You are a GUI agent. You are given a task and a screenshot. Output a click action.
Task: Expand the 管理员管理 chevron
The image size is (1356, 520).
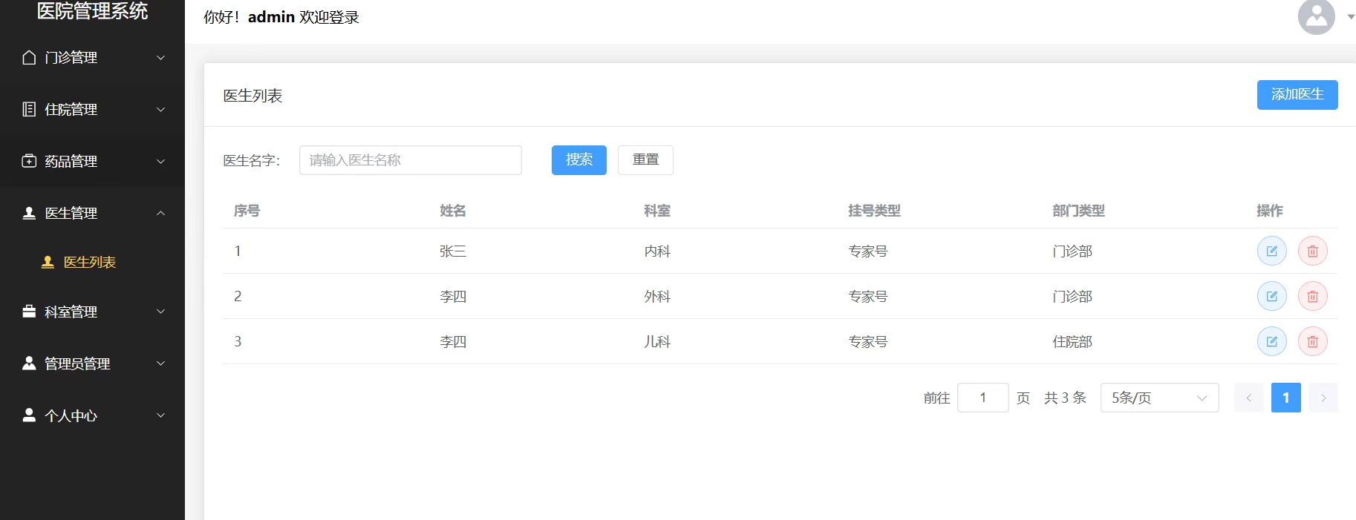point(160,363)
